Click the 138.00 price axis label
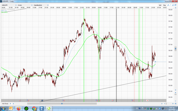Screen dimensions: 178x111 [x=170, y=15]
